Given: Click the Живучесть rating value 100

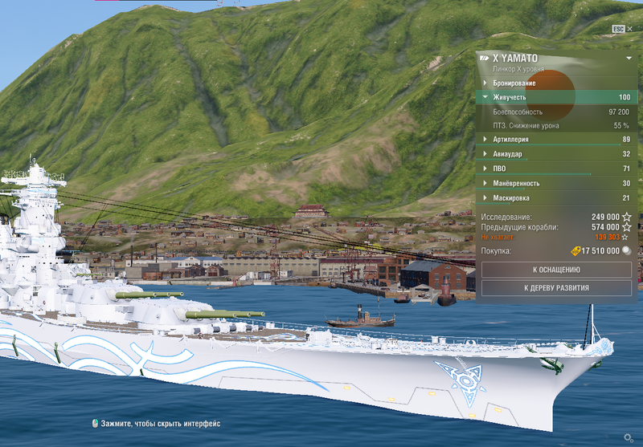Looking at the screenshot, I should click(625, 97).
